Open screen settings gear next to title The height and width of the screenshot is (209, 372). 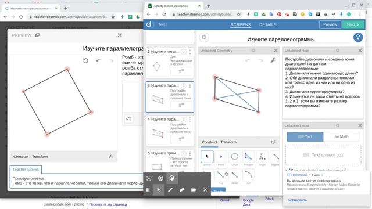pos(204,37)
